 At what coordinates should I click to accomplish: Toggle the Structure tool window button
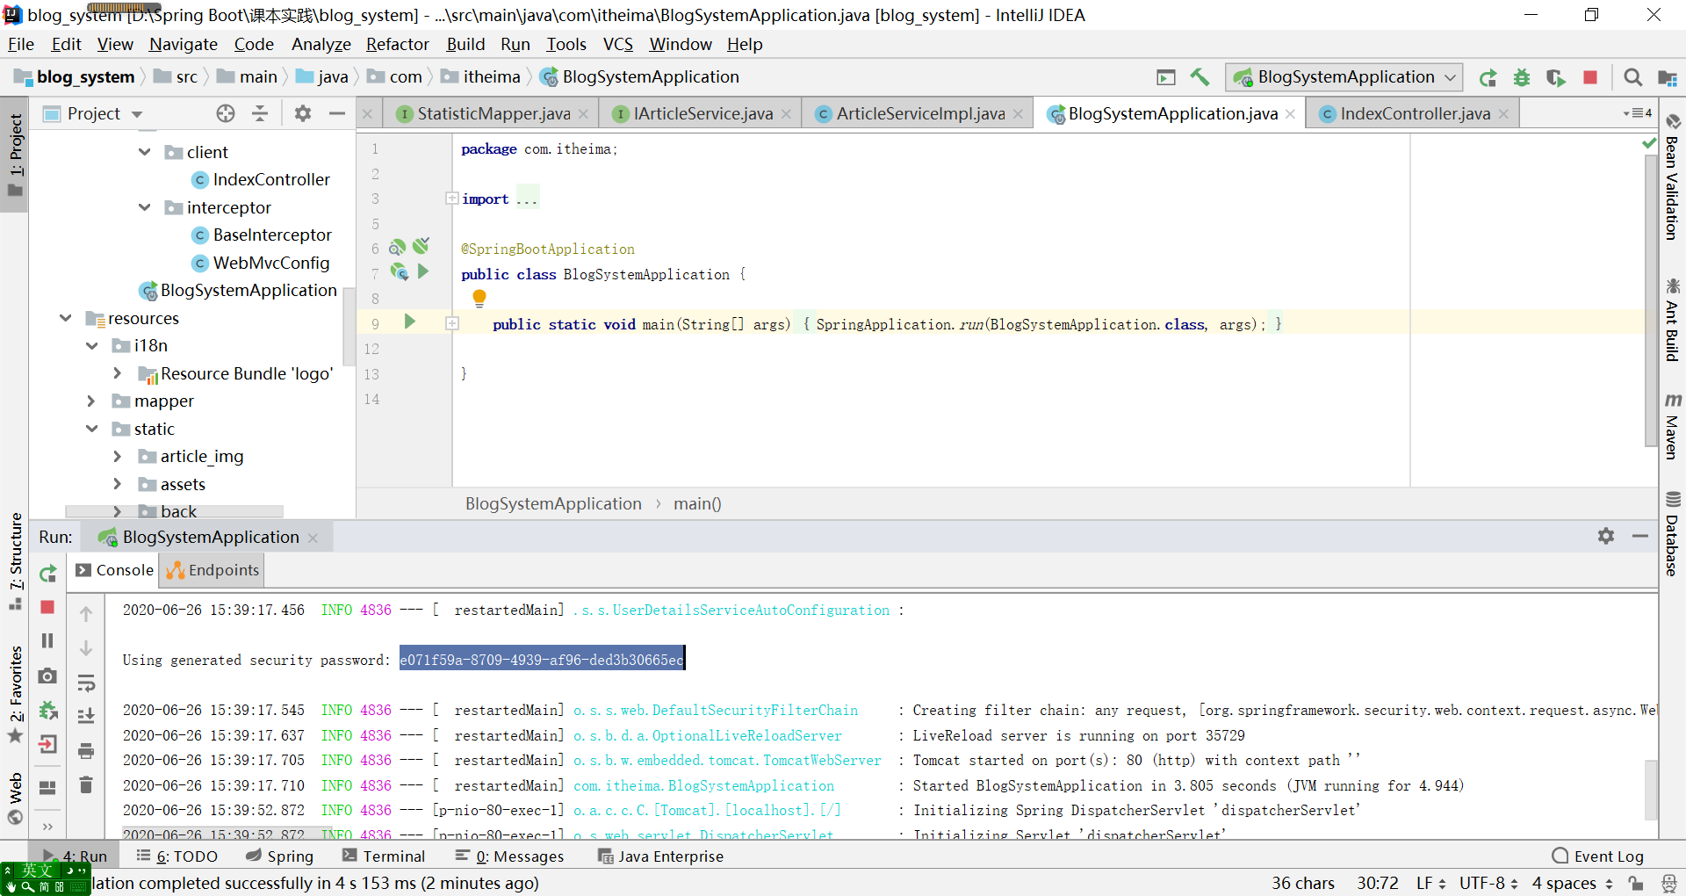pyautogui.click(x=15, y=560)
